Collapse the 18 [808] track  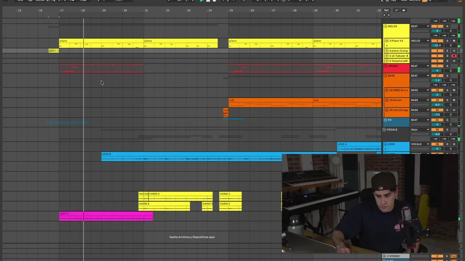387,90
